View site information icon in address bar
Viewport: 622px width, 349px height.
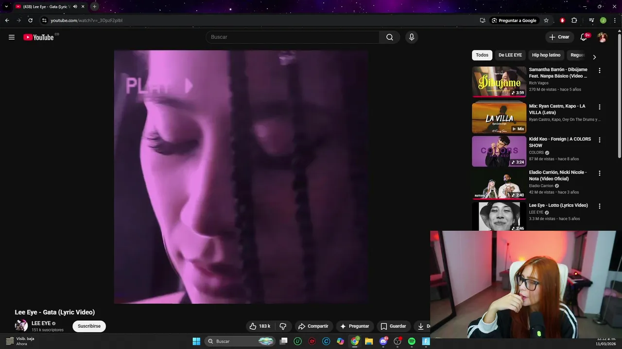tap(44, 20)
